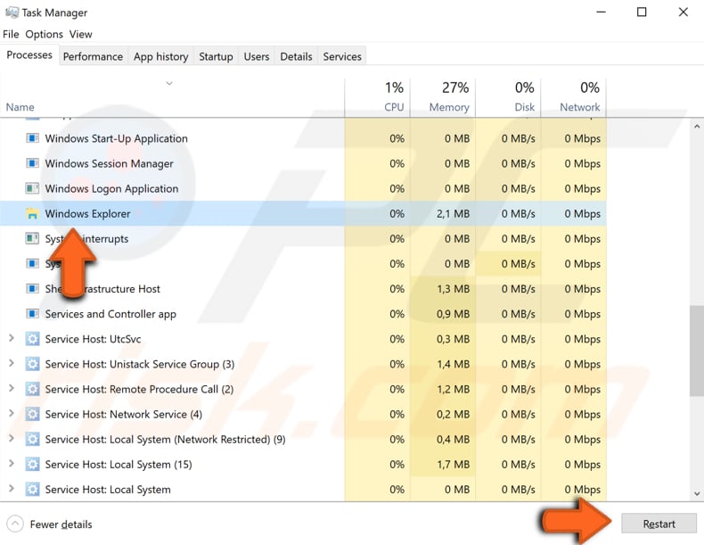Expand the Service Host: UtcSvc group
The width and height of the screenshot is (704, 545).
pos(11,339)
